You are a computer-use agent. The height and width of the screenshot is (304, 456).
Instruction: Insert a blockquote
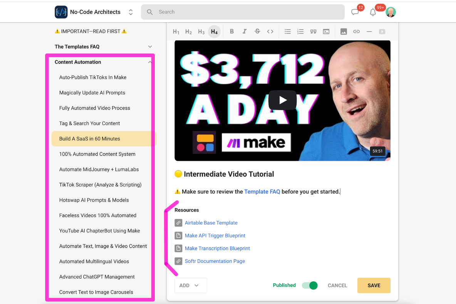(313, 32)
